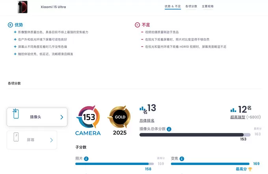Click the advantage line about 变焦能力
This screenshot has width=268, height=174.
point(53,32)
